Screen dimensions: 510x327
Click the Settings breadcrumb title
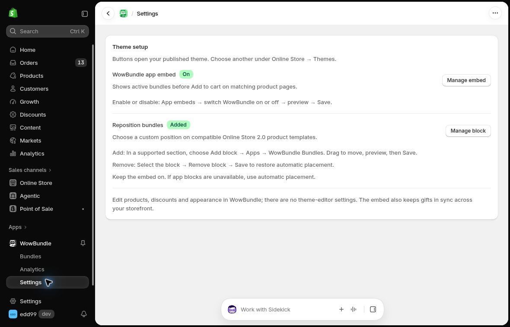(x=147, y=14)
